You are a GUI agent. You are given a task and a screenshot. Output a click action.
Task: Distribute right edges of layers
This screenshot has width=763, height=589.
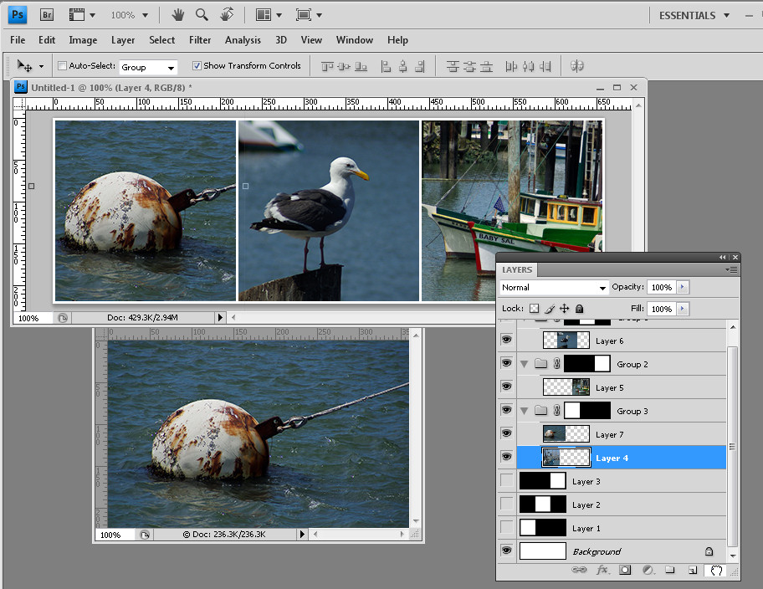click(x=545, y=66)
